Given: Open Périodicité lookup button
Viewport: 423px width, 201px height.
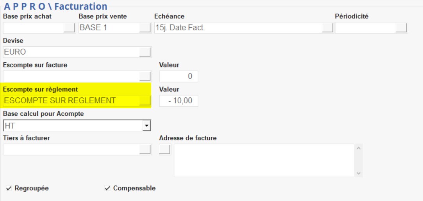Looking at the screenshot, I should [x=401, y=28].
